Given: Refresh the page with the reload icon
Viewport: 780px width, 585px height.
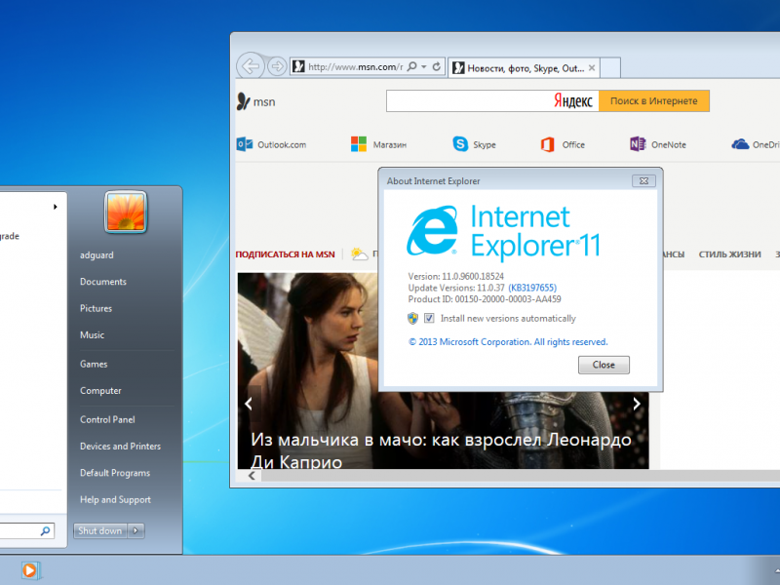Looking at the screenshot, I should 436,66.
